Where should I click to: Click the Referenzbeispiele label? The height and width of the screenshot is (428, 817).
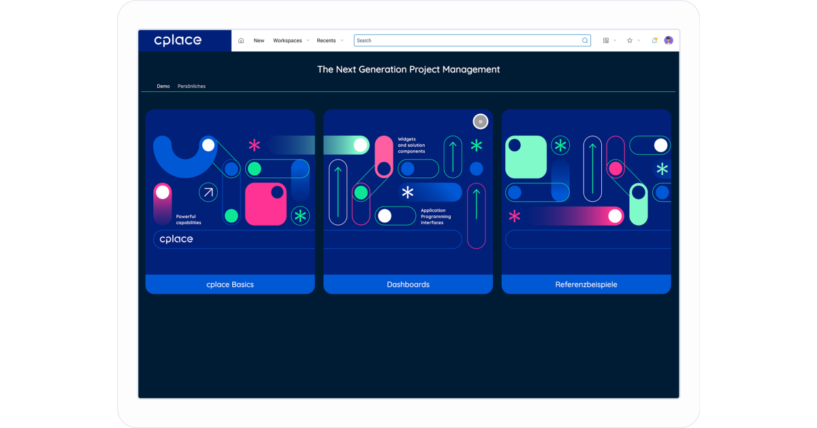[586, 284]
